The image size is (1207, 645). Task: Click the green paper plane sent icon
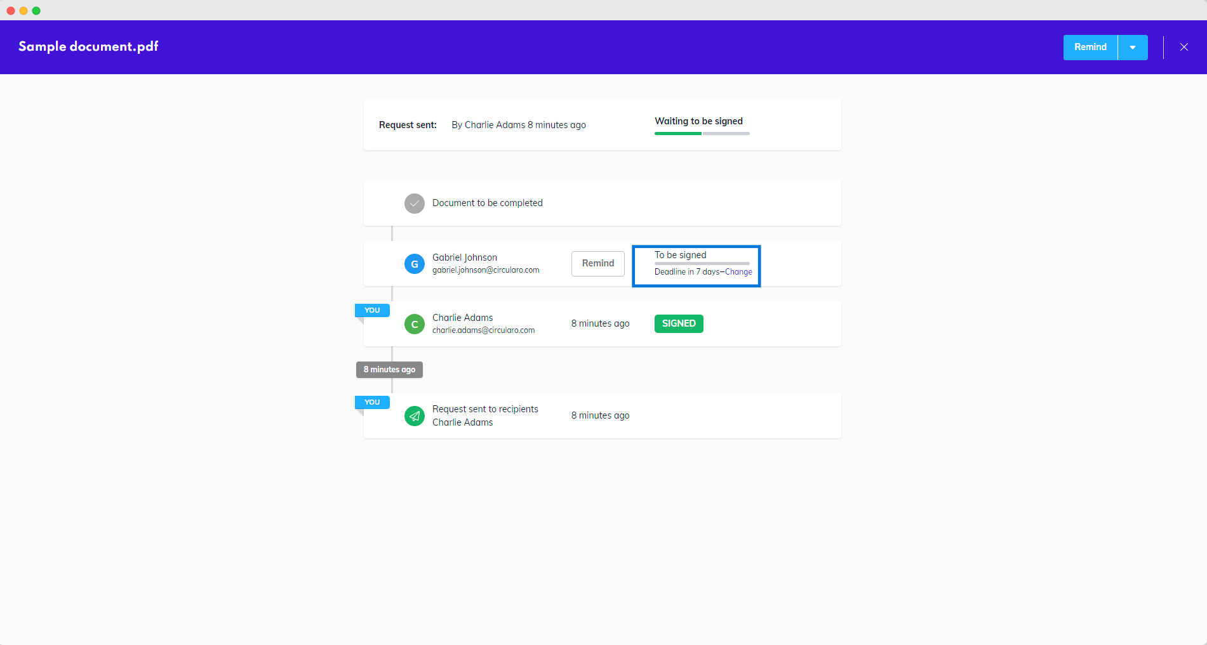tap(414, 416)
